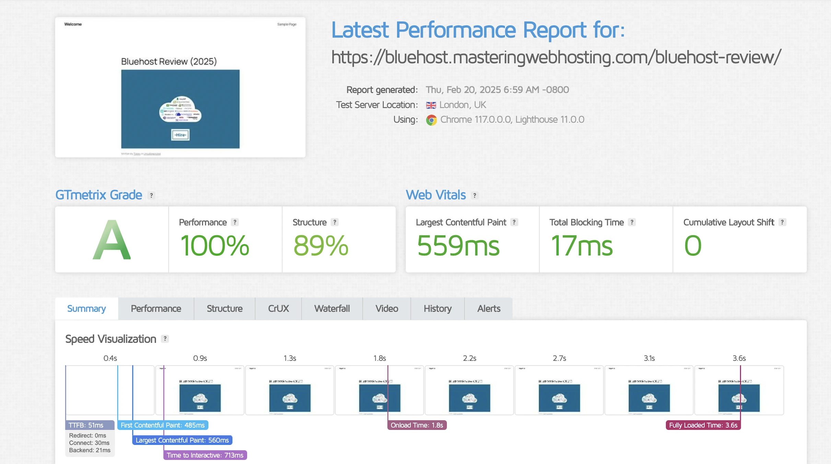Viewport: 831px width, 464px height.
Task: Click the Bluehost Review page screenshot
Action: pyautogui.click(x=180, y=87)
